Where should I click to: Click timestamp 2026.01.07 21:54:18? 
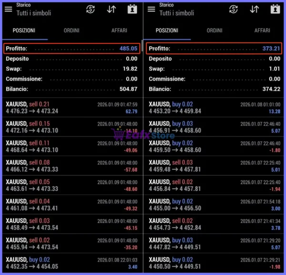[260, 201]
